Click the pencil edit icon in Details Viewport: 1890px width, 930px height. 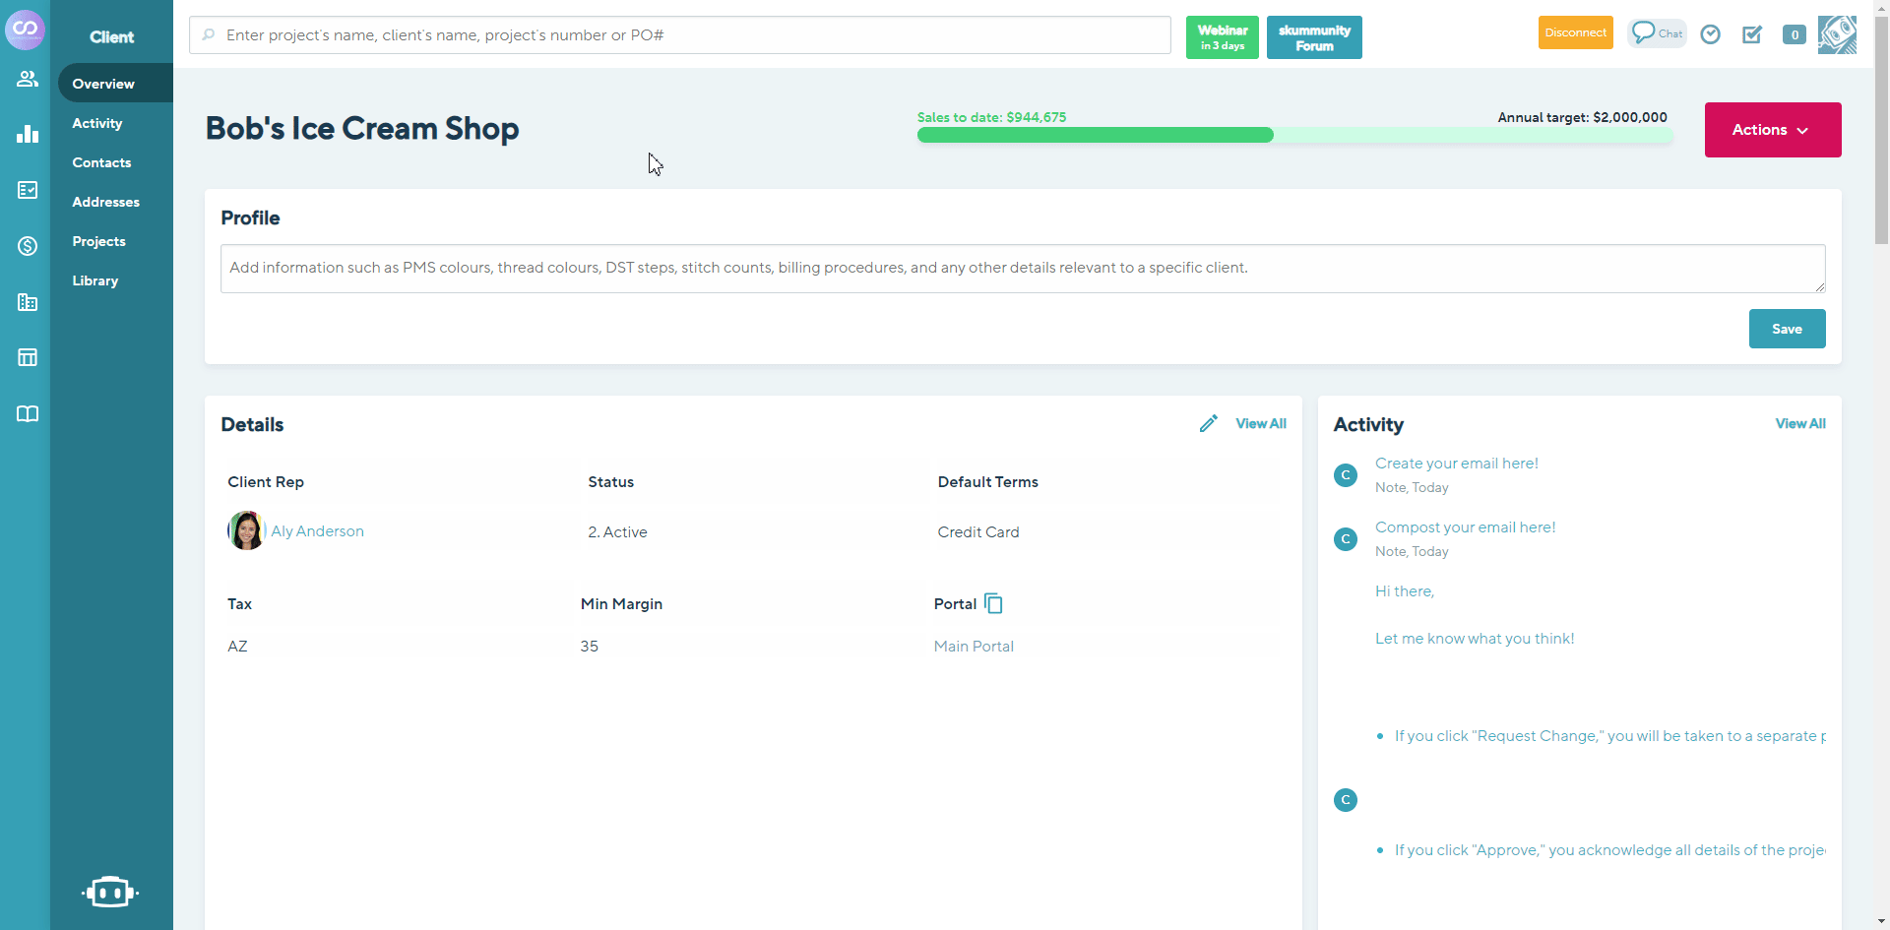[1209, 423]
